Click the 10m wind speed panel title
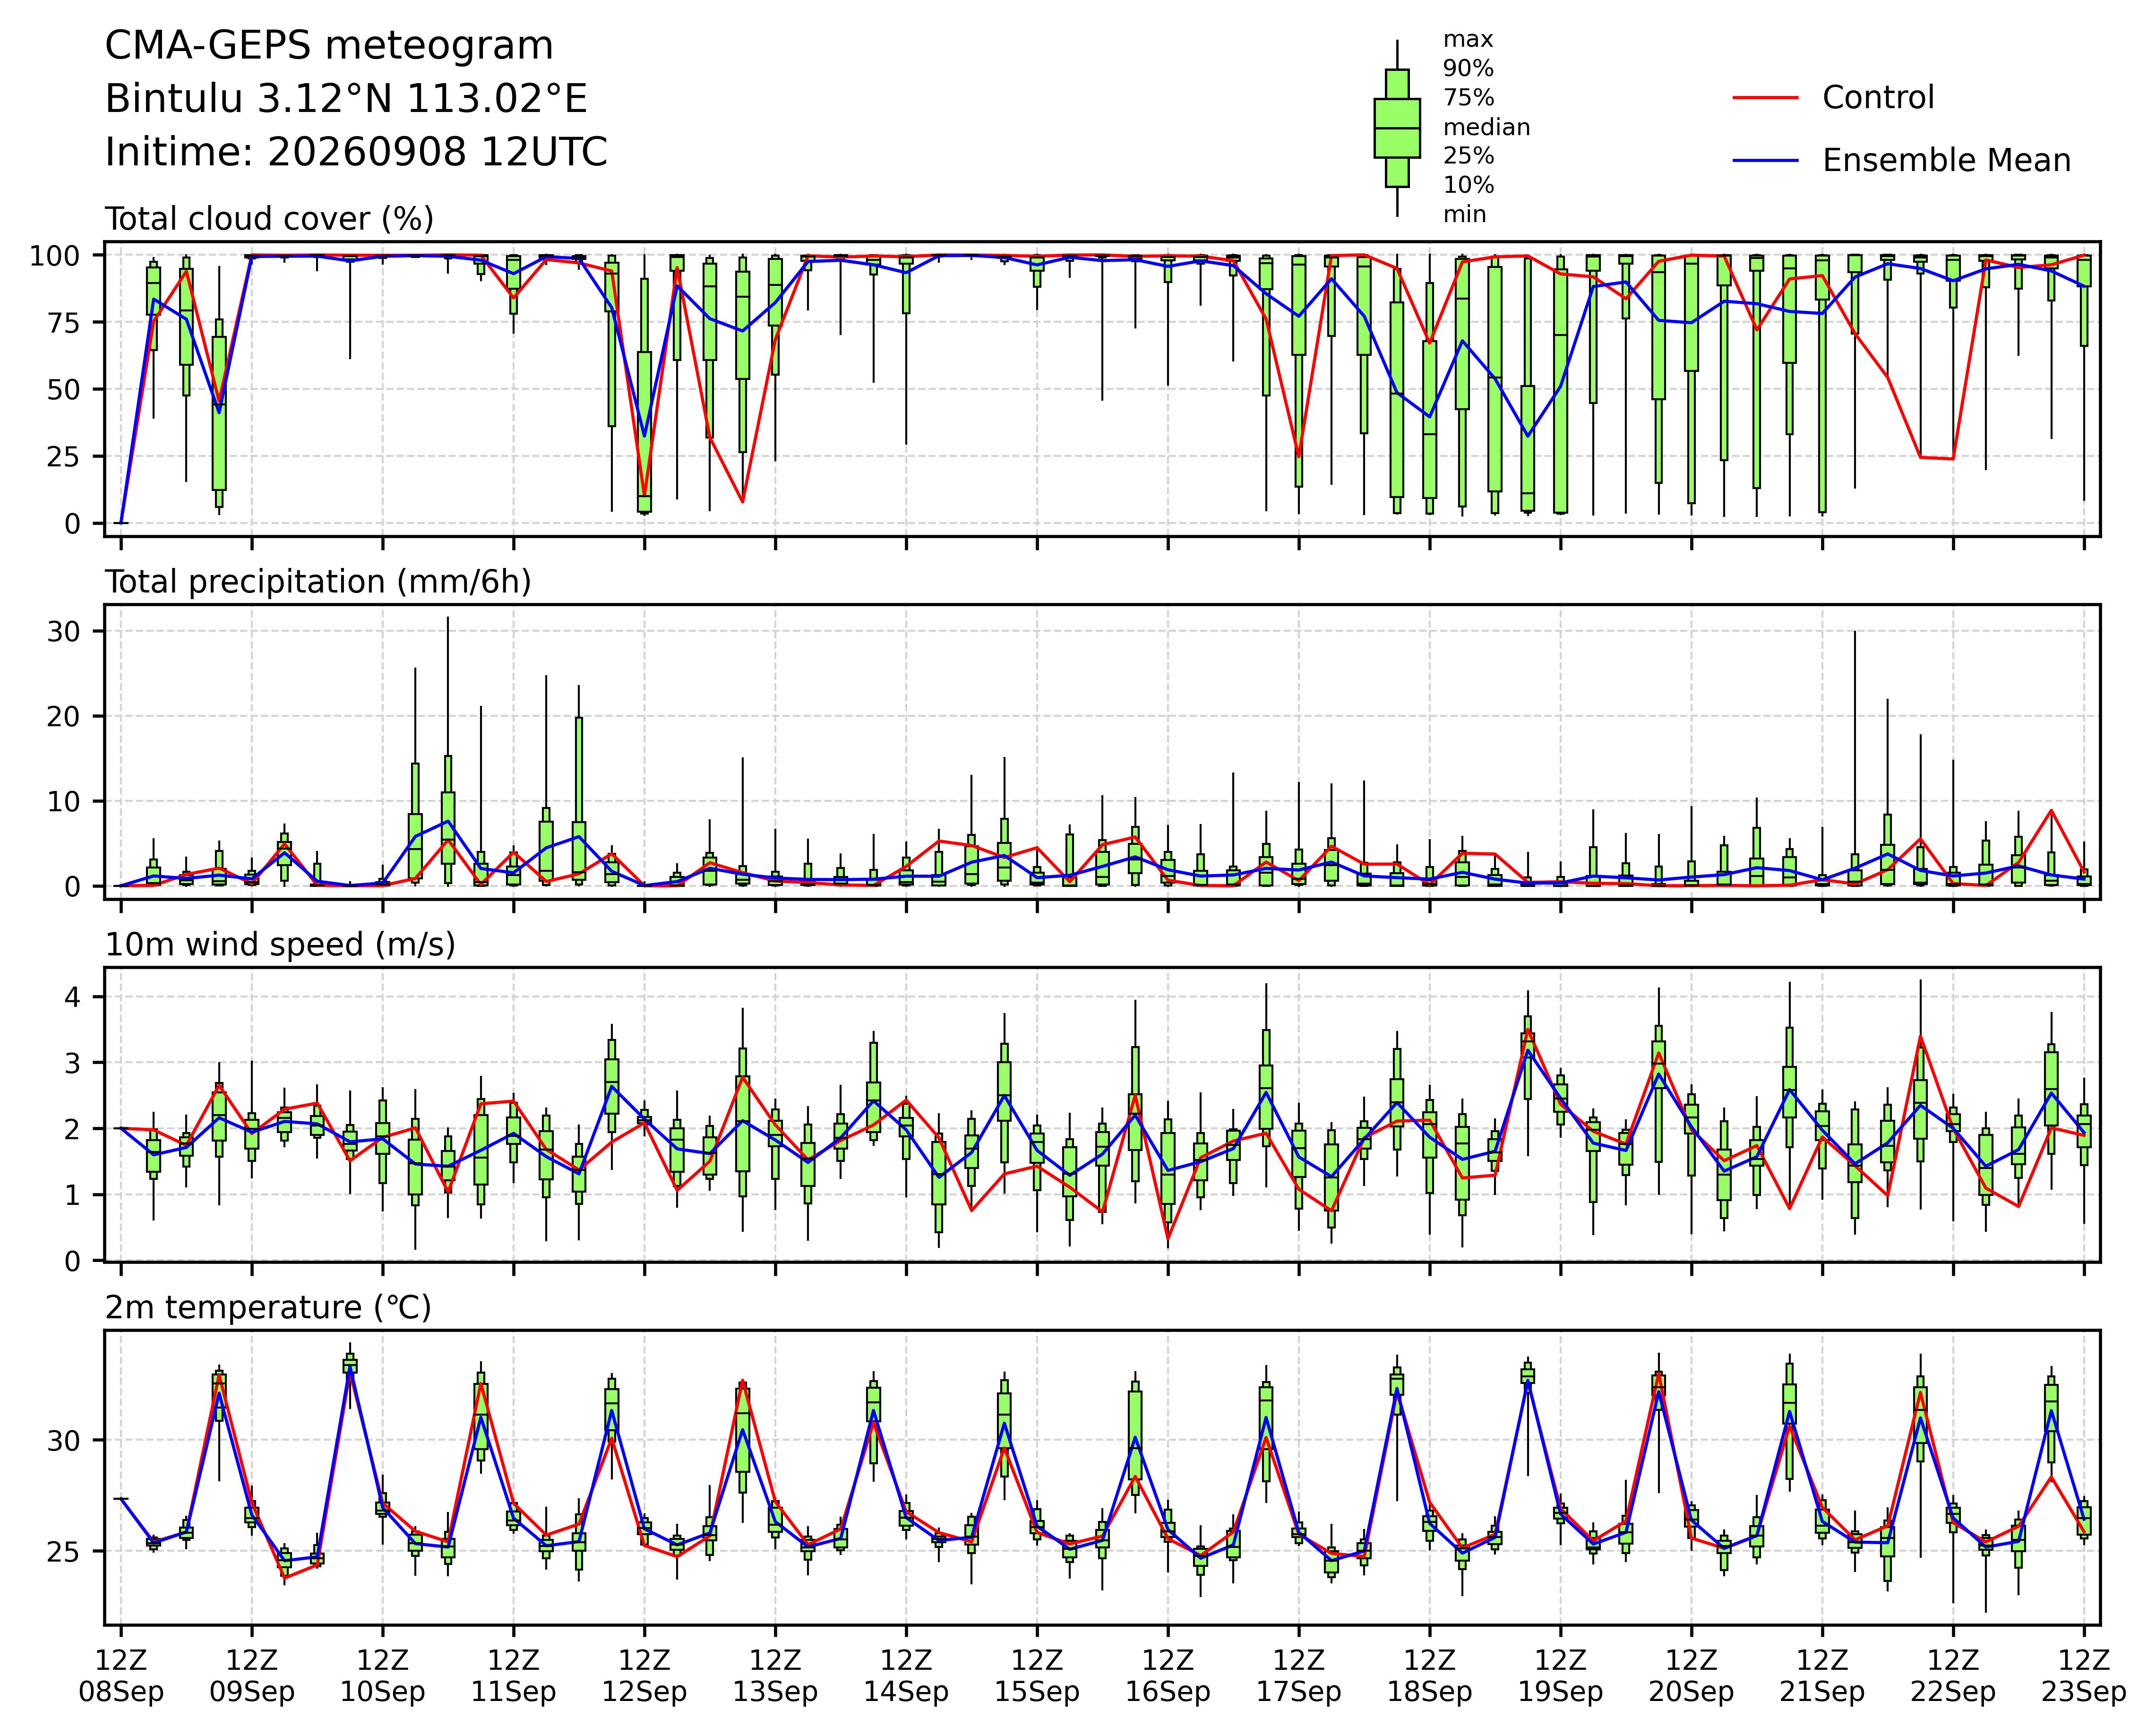The image size is (2156, 1735). (280, 945)
